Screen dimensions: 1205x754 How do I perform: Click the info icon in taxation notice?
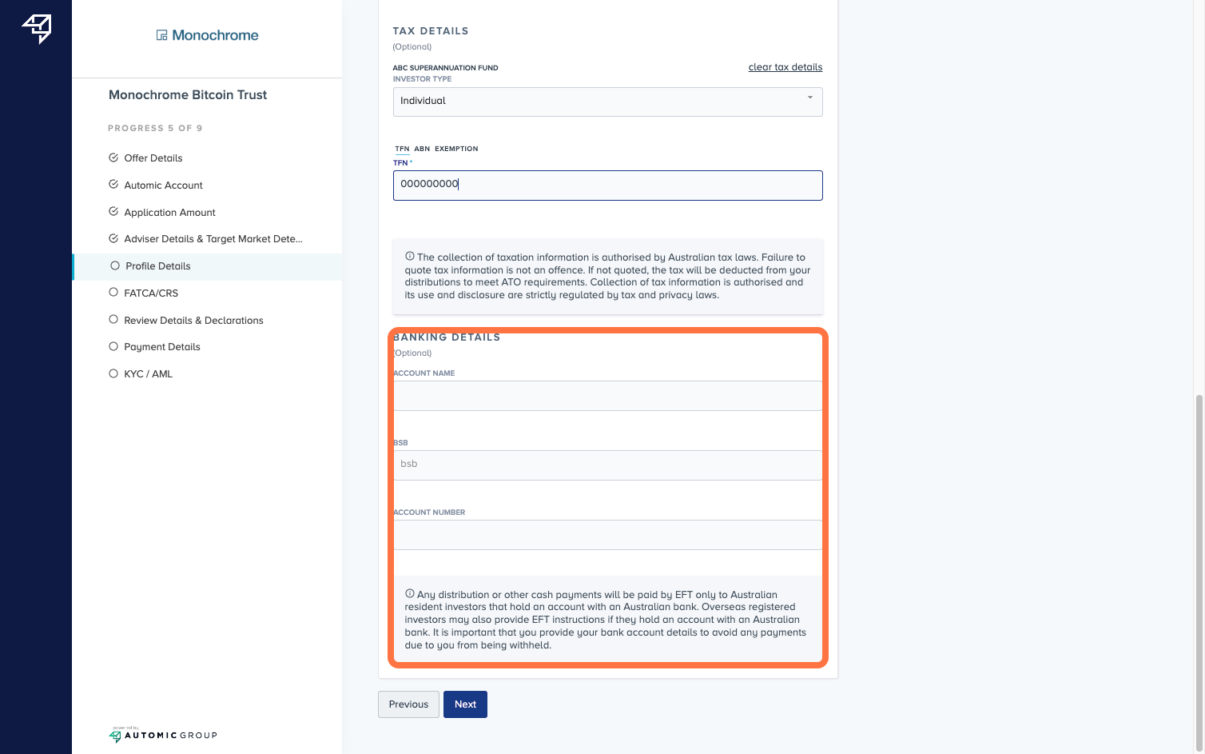410,257
